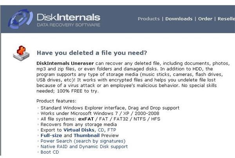Open the Downloads menu item
The image size is (235, 158).
(179, 19)
